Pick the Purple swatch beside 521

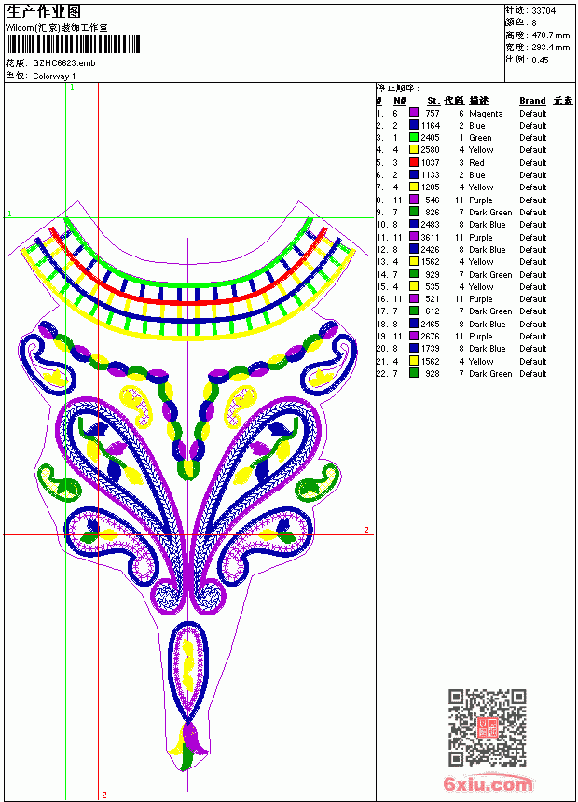(414, 298)
